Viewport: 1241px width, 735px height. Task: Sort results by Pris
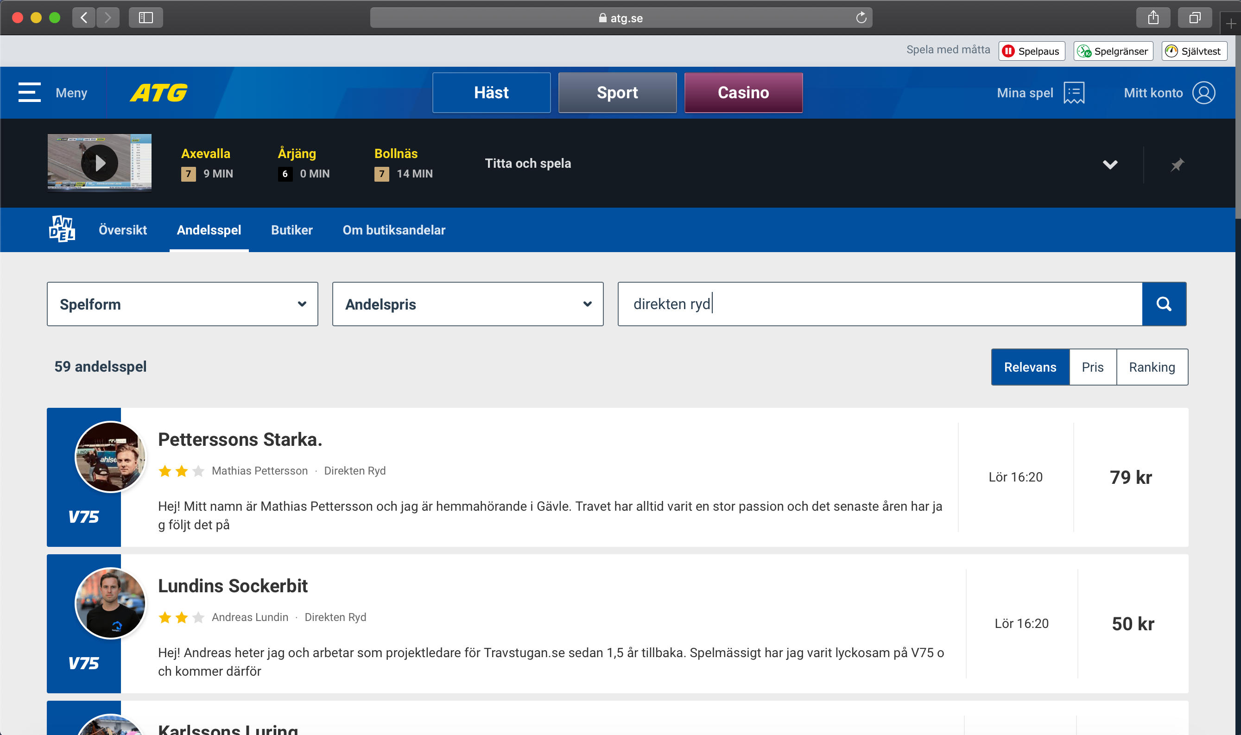(1092, 367)
